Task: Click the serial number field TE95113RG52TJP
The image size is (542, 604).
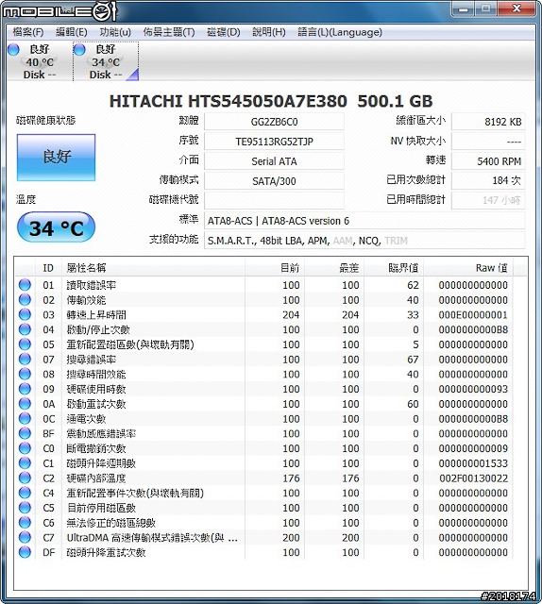Action: point(274,142)
